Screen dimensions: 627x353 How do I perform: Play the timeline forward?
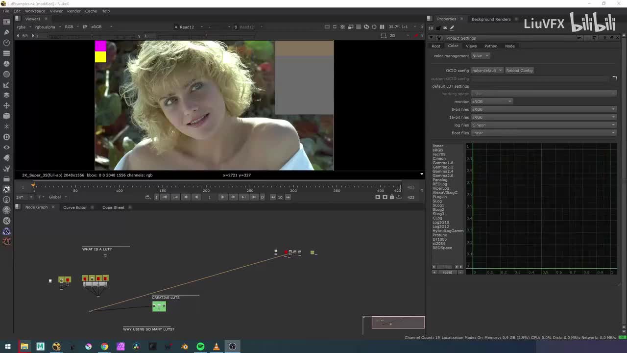click(222, 197)
